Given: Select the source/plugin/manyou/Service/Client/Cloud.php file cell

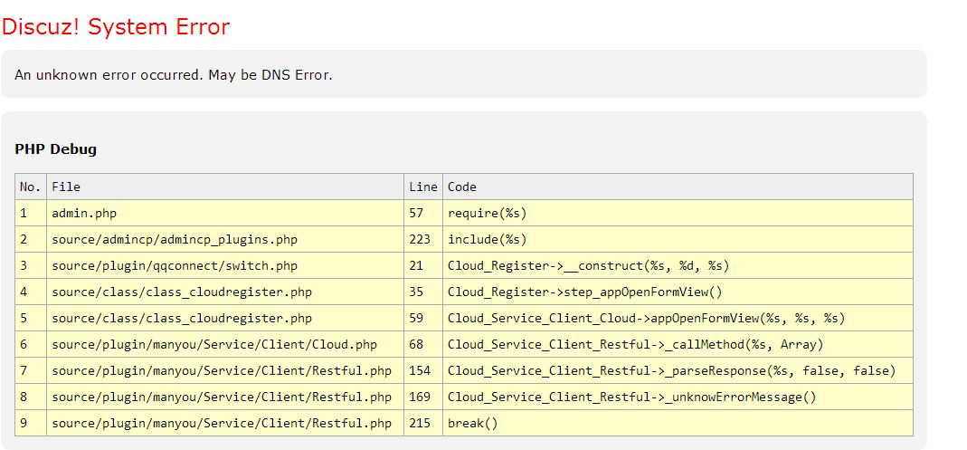Looking at the screenshot, I should 214,345.
